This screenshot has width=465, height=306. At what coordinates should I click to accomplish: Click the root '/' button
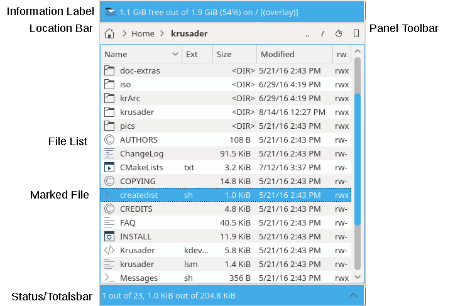coord(322,33)
